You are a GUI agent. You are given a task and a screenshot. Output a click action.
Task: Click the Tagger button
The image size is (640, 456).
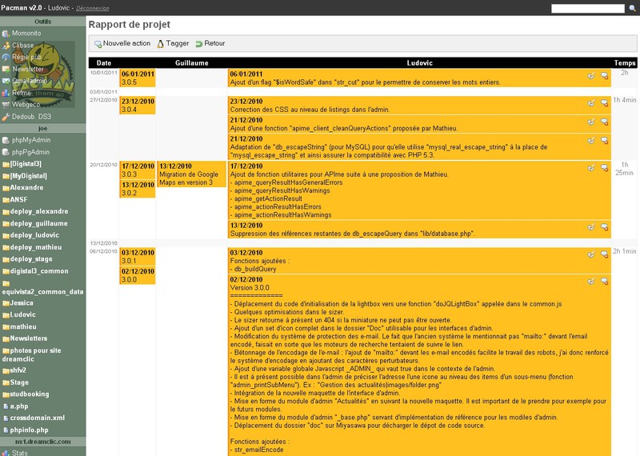tap(173, 43)
